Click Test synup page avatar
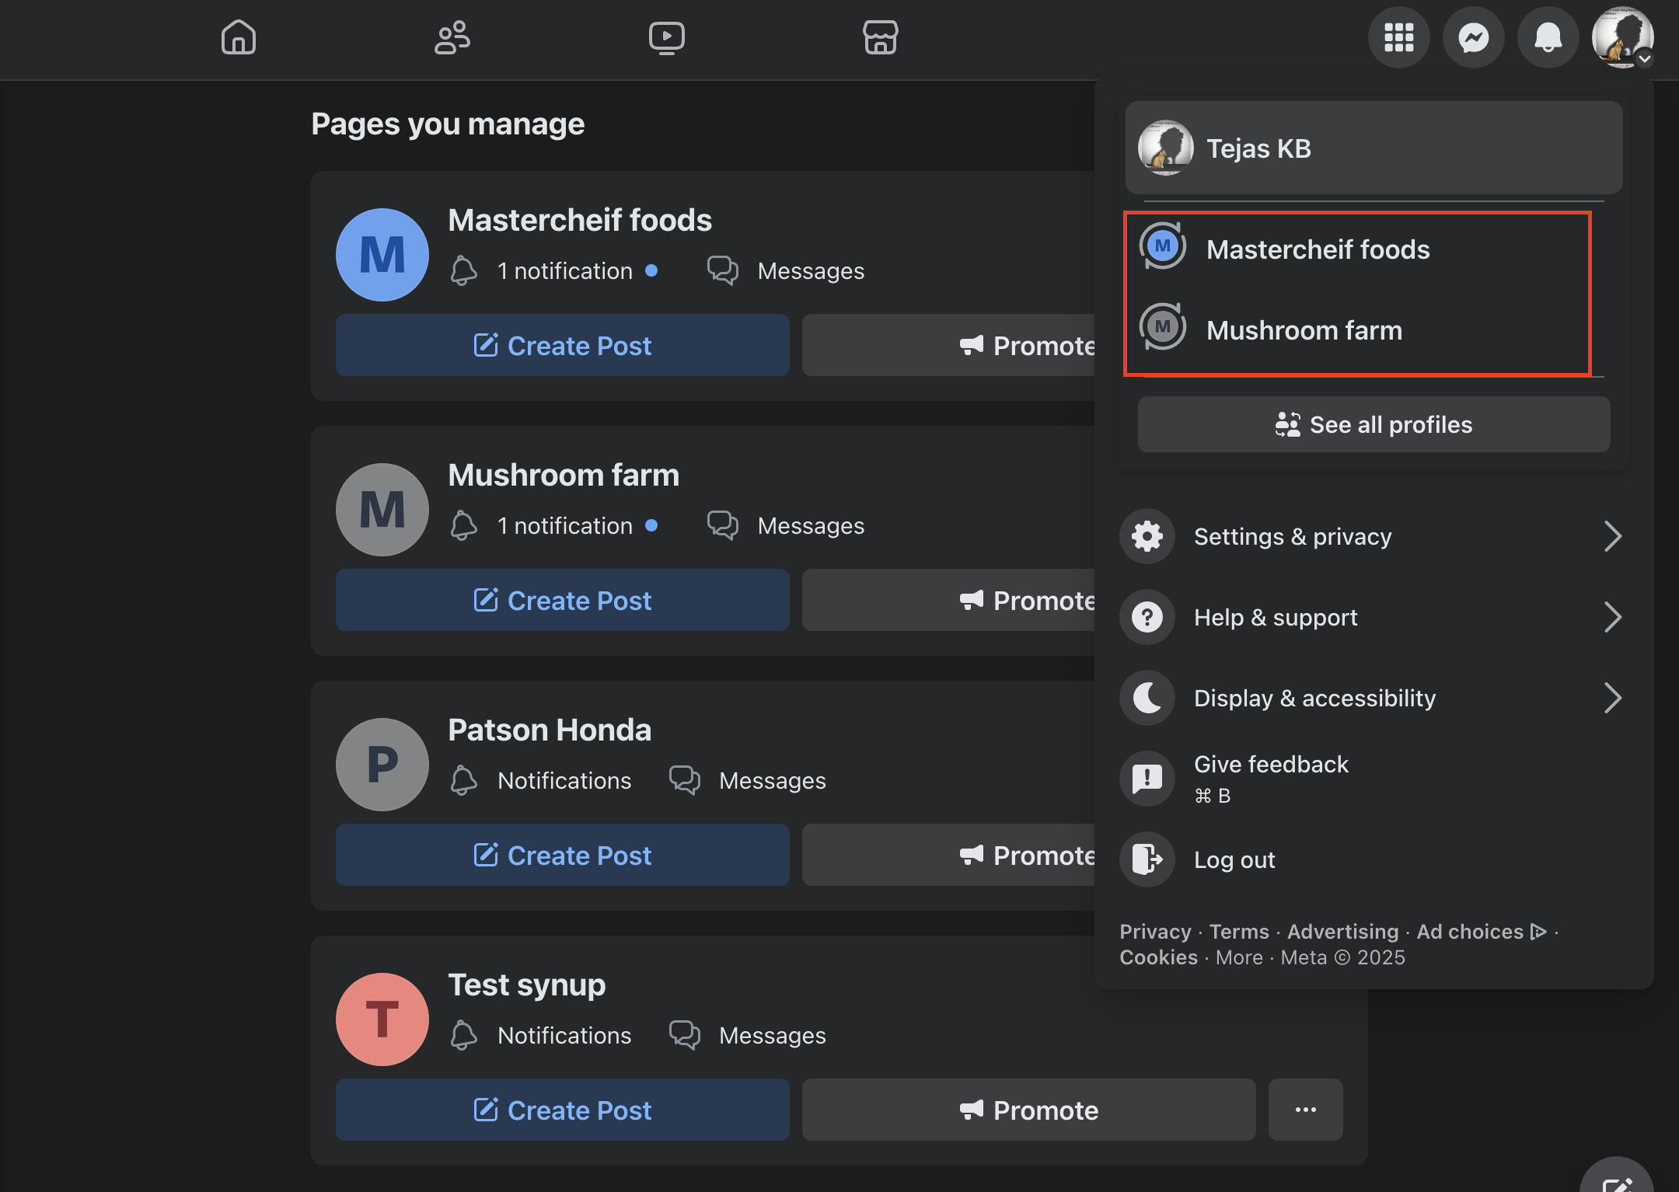1679x1192 pixels. pyautogui.click(x=382, y=1019)
